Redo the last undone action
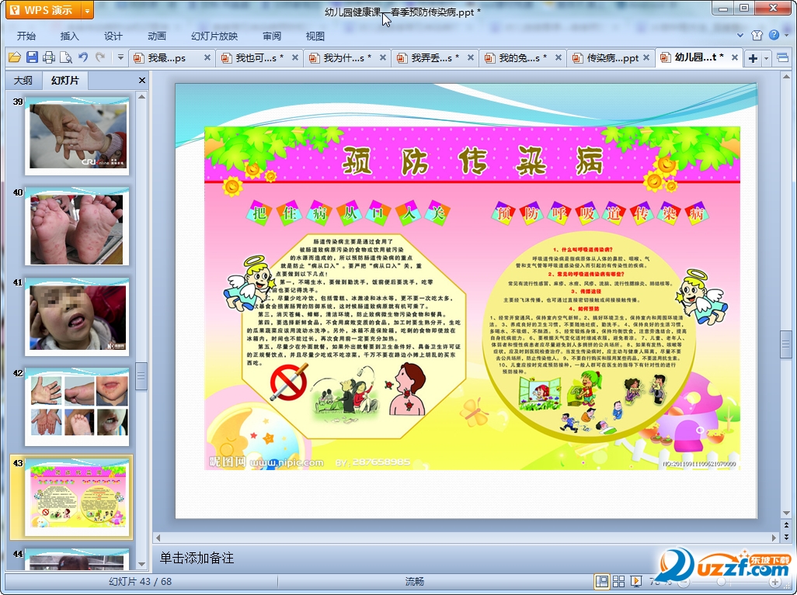Viewport: 797px width, 595px height. [100, 57]
